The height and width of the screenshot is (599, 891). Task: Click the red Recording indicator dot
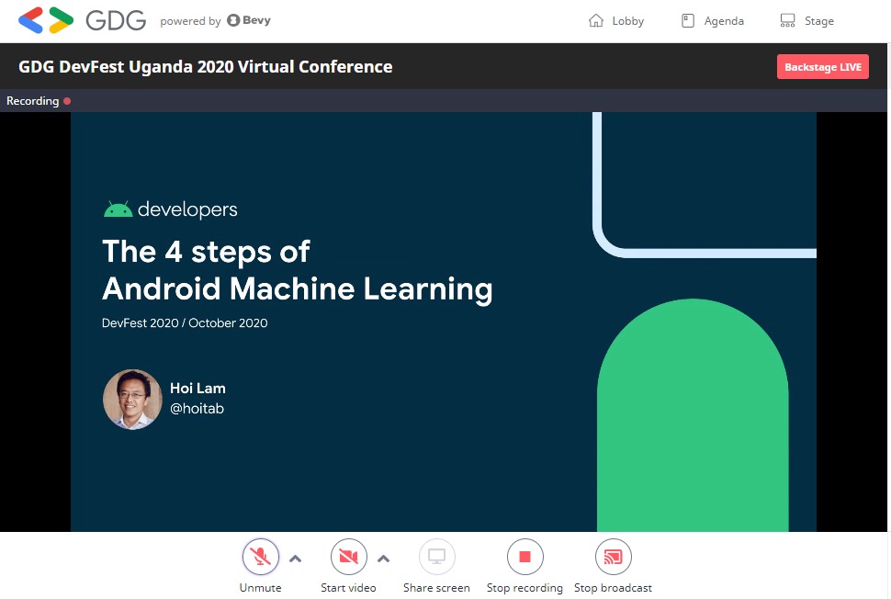(x=67, y=101)
